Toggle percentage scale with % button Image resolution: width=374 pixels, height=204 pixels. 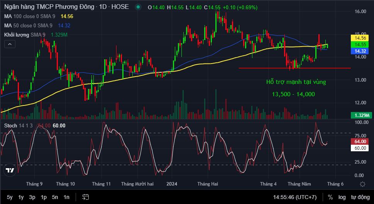pyautogui.click(x=330, y=197)
